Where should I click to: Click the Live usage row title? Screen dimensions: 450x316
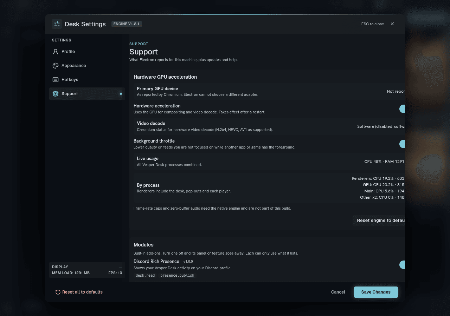[148, 159]
